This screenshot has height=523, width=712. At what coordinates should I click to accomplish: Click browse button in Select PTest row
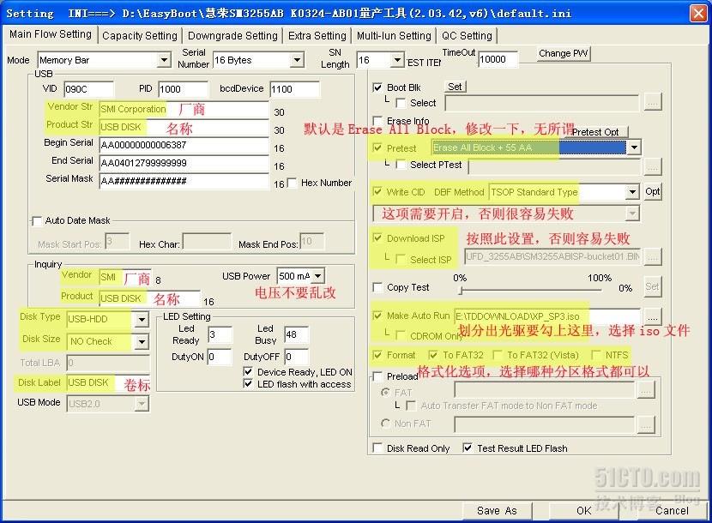coord(653,165)
